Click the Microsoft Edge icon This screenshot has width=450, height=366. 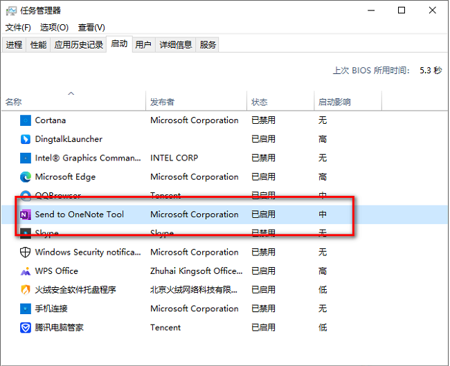point(25,177)
